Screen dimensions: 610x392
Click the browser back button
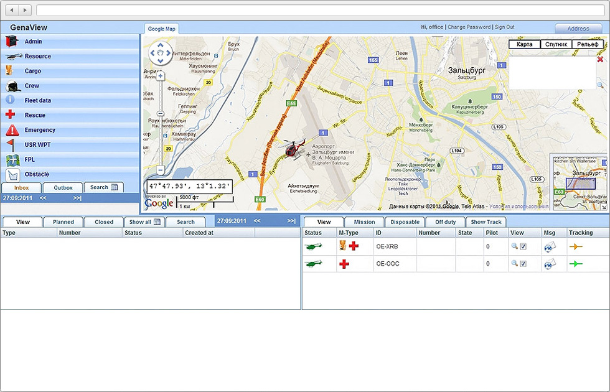(12, 10)
